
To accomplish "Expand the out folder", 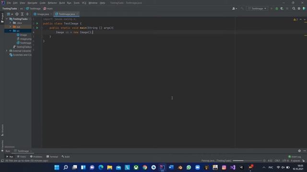I will [x=10, y=27].
